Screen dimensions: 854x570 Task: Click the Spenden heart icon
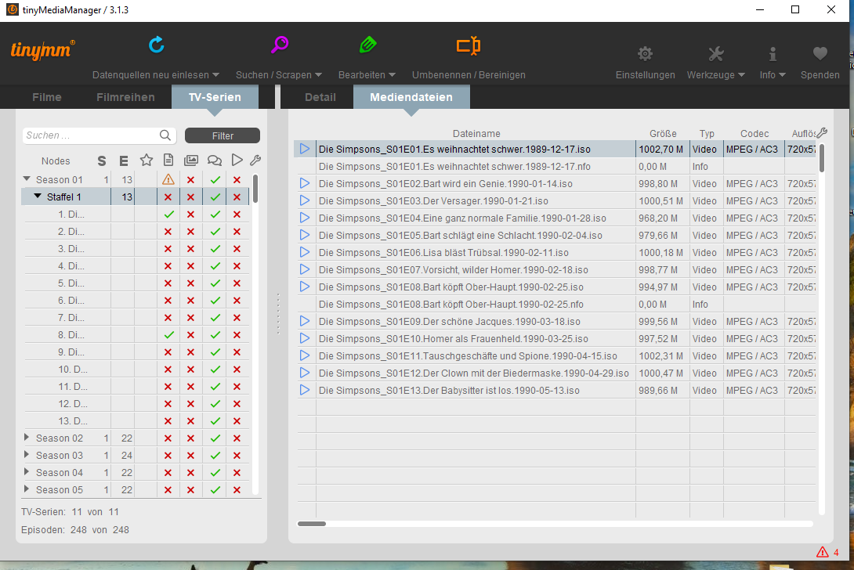pyautogui.click(x=820, y=53)
